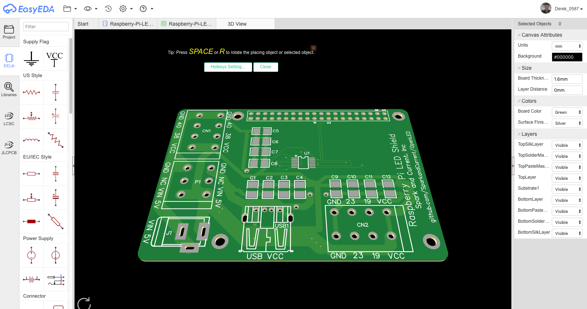Change BottomLayer visibility dropdown
587x309 pixels.
click(567, 200)
